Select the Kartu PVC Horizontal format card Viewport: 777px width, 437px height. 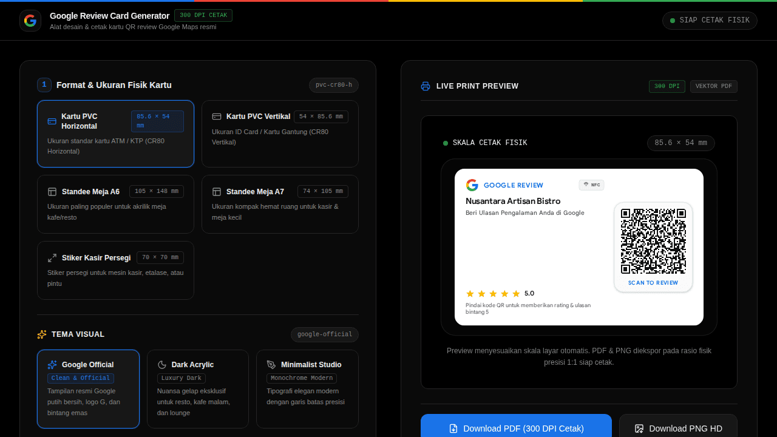point(115,134)
